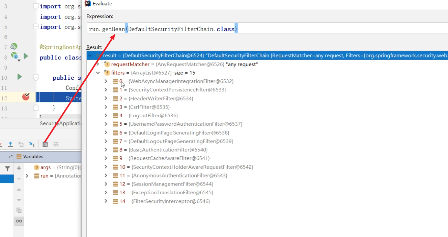The image size is (448, 237).
Task: Click the Trace Current Stream Chain icon
Action: (x=56, y=144)
